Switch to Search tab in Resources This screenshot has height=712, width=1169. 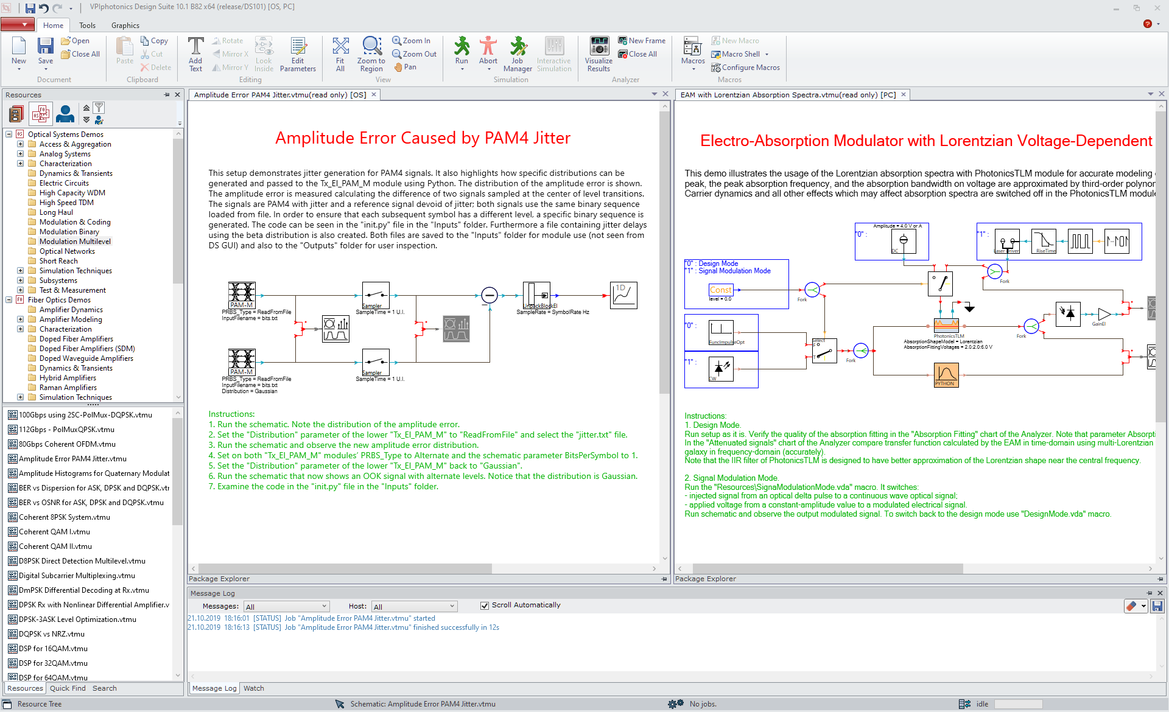pos(104,688)
